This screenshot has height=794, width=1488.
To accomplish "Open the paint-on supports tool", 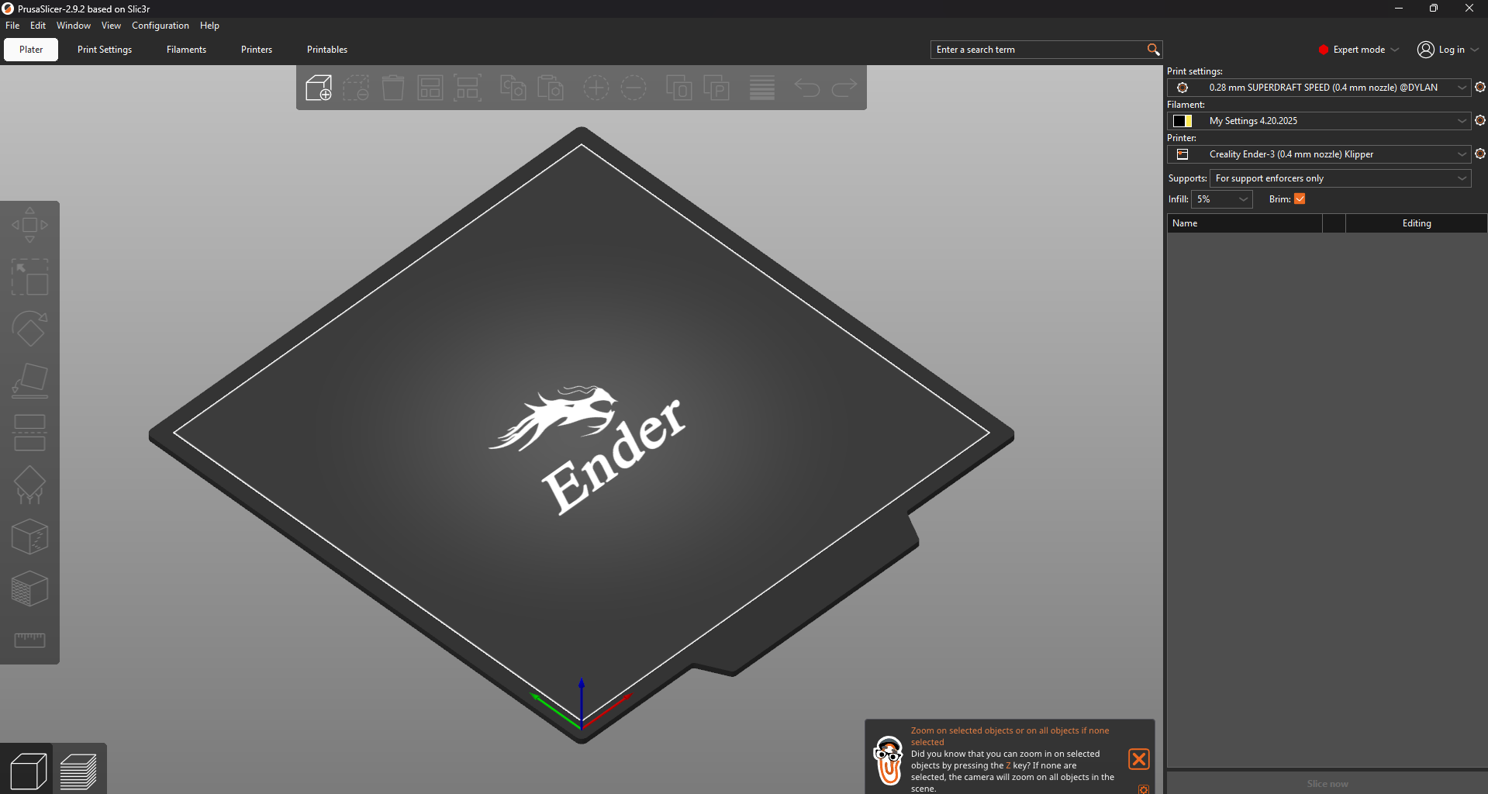I will pos(29,485).
